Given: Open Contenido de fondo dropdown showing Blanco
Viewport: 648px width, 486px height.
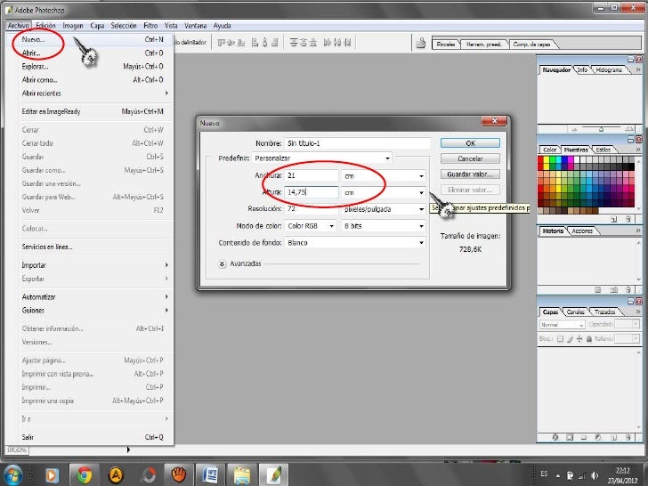Looking at the screenshot, I should click(355, 243).
